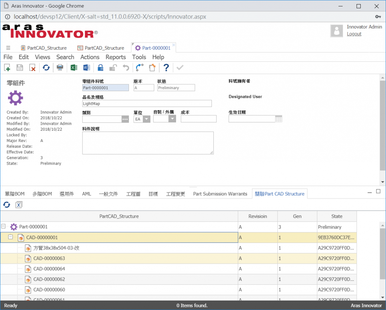Open the Search menu
Screen dimensions: 386x310
coord(65,57)
